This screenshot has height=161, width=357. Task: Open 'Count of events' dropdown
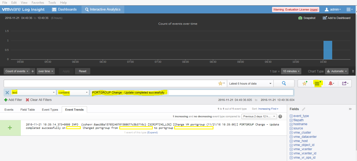[17, 71]
